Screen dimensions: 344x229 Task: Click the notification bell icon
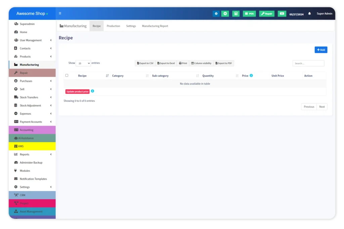pyautogui.click(x=309, y=14)
